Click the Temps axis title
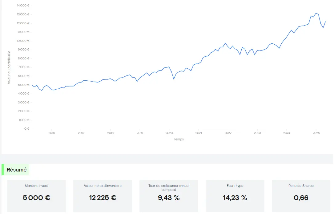Viewport: 334px width, 214px height. 179,139
